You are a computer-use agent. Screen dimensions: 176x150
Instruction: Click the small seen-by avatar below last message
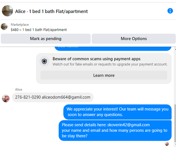(167, 144)
